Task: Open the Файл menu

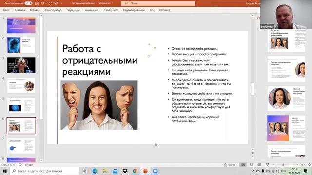Action: [6, 10]
